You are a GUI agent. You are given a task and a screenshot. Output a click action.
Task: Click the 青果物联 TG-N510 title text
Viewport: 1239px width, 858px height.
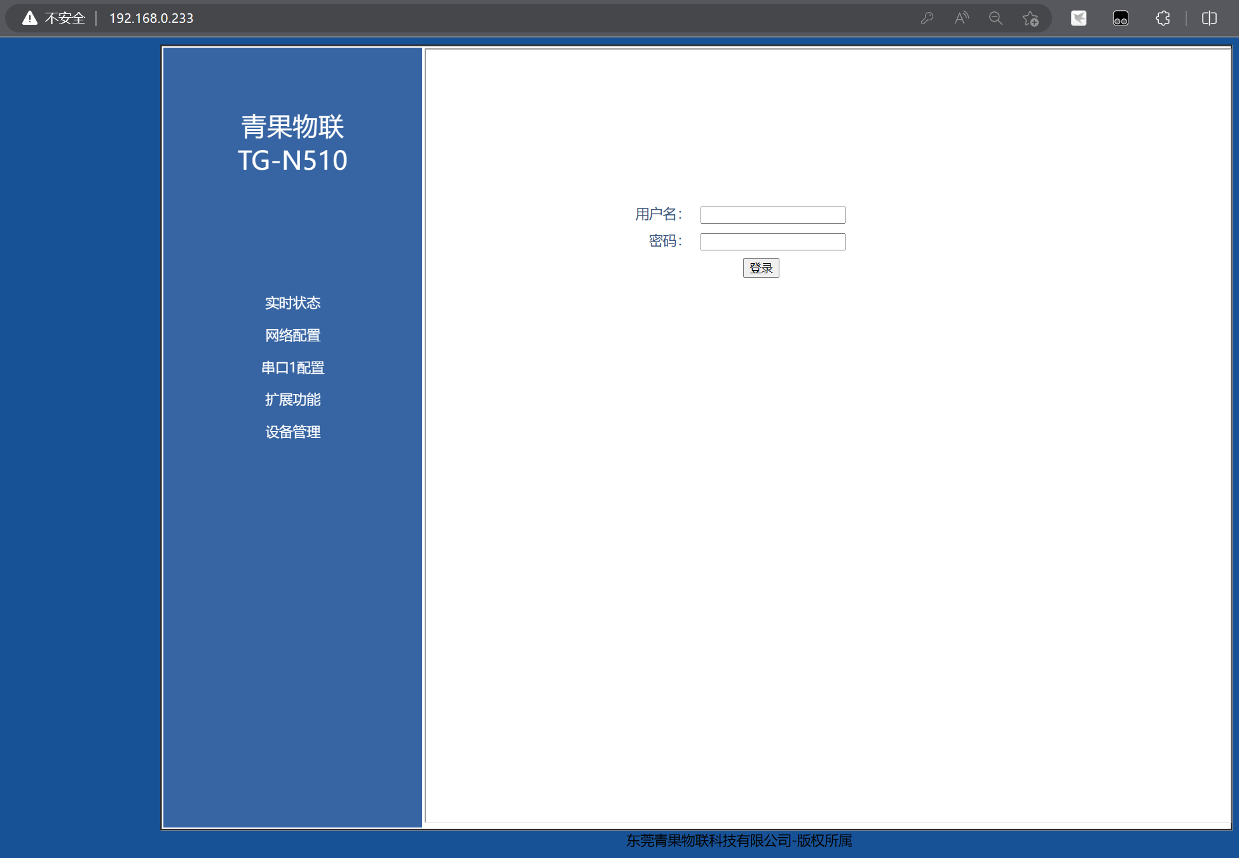(292, 144)
